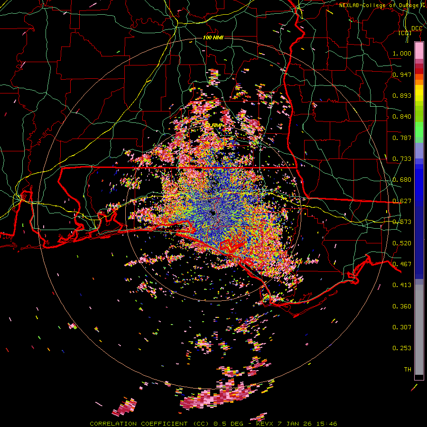Image resolution: width=427 pixels, height=427 pixels.
Task: Select the 0.467 scale value
Action: 402,264
